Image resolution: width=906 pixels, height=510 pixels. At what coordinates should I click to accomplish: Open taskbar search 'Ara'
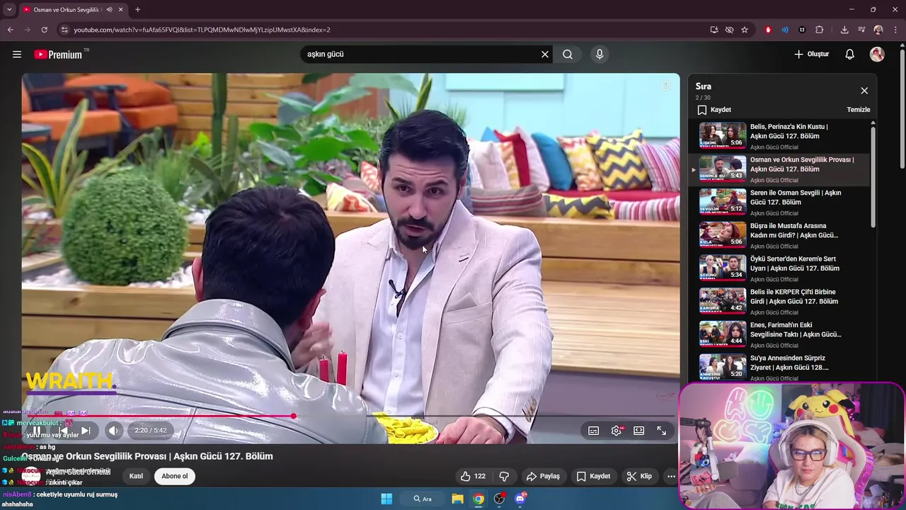[x=423, y=499]
